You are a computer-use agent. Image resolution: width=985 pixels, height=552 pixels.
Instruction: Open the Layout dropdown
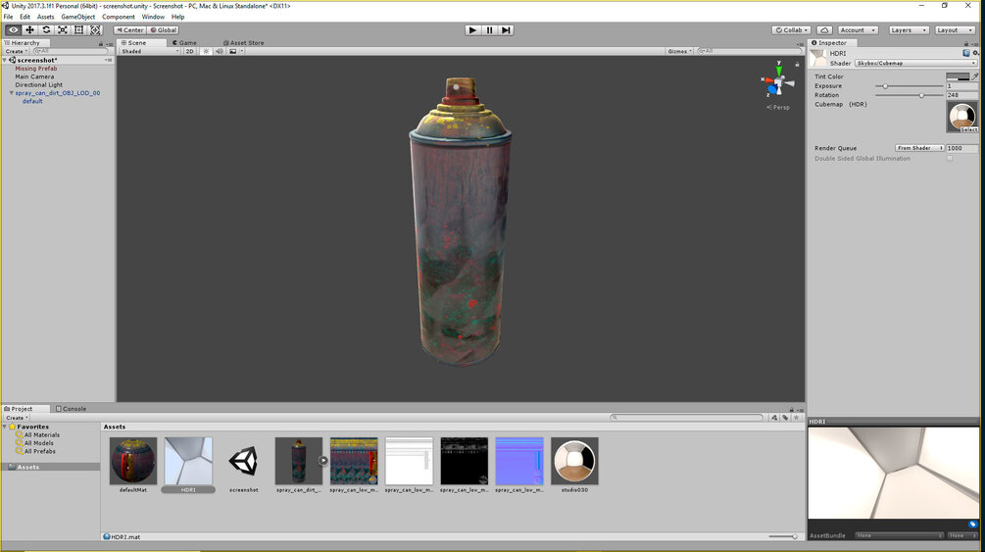click(x=955, y=30)
